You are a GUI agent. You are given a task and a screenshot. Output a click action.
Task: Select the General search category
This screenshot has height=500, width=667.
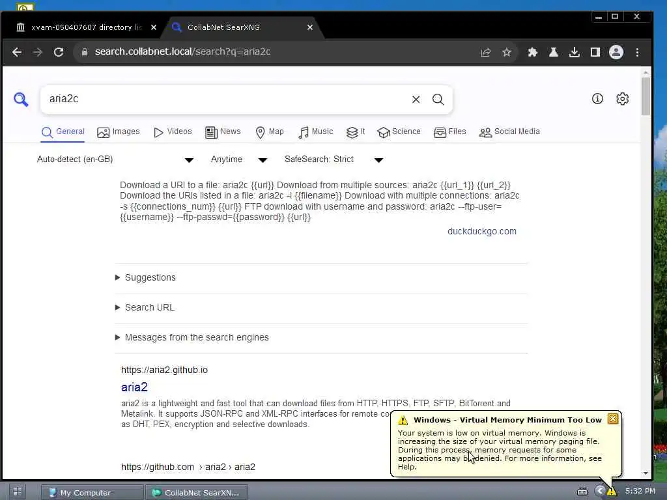click(63, 132)
